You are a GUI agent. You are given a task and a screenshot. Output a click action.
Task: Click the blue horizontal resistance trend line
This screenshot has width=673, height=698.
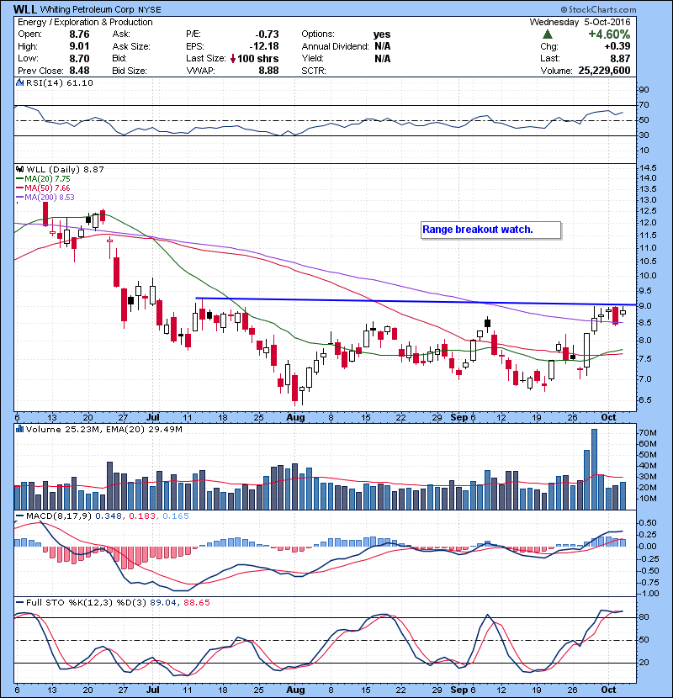point(416,301)
